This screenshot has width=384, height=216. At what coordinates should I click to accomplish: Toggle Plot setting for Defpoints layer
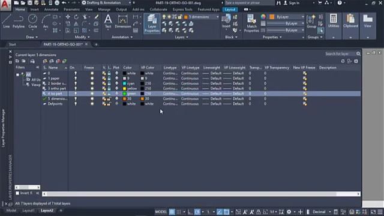pos(116,104)
